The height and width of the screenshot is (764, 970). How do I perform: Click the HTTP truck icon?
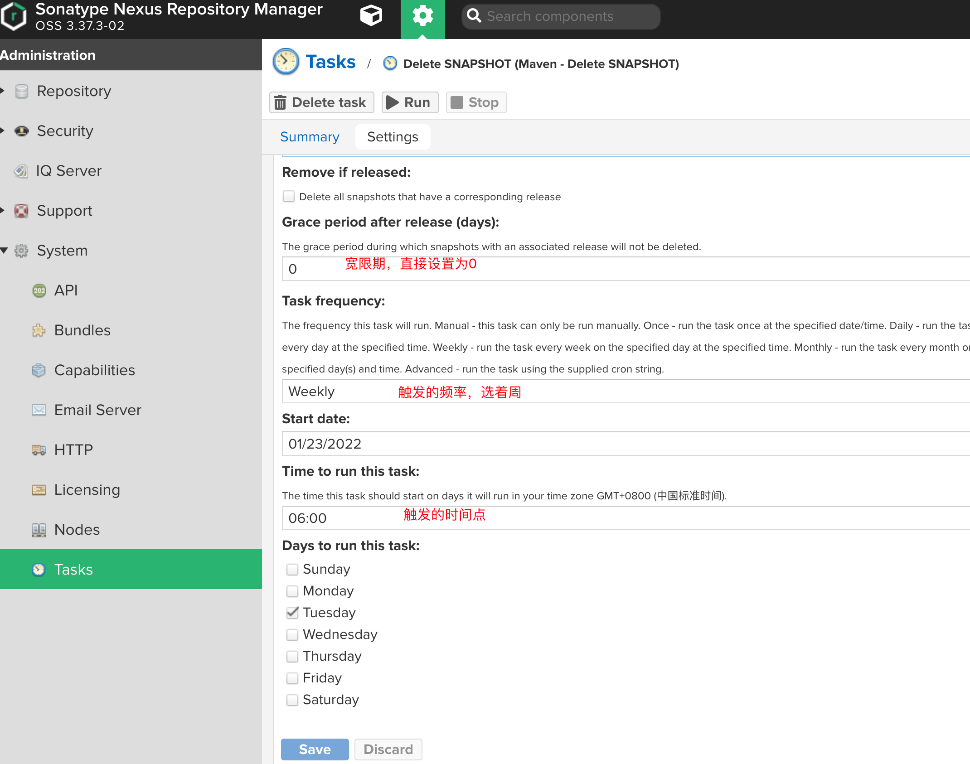[39, 450]
